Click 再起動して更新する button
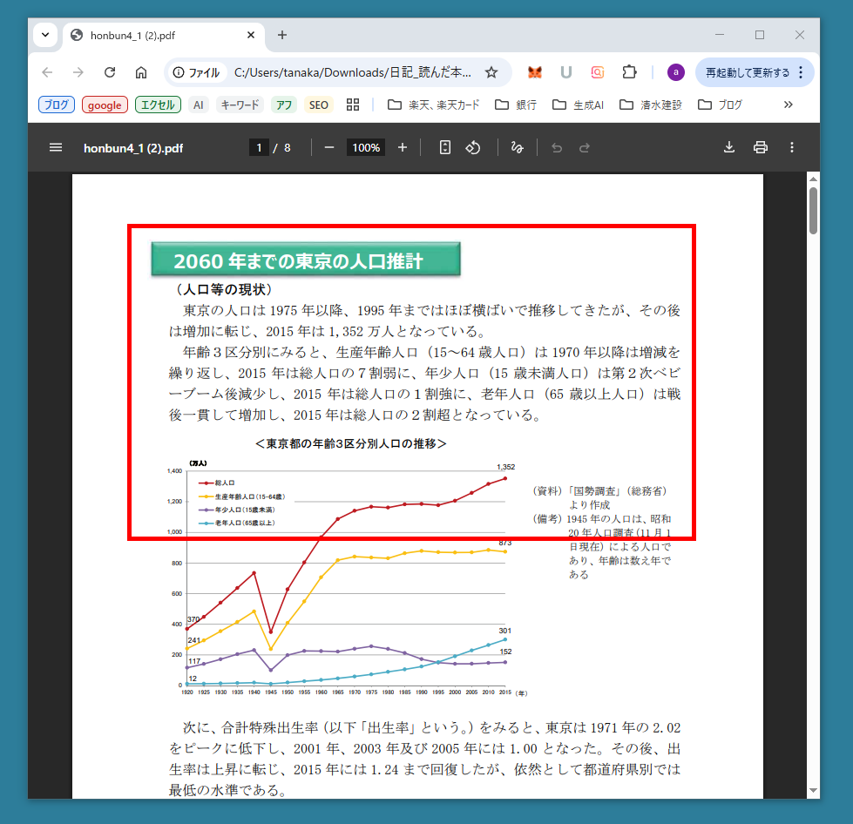 [x=747, y=72]
